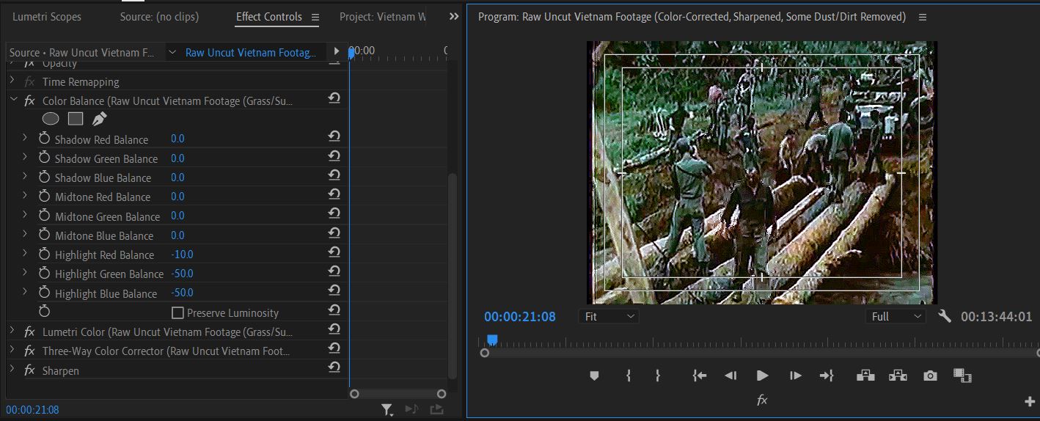Show hidden panel tabs overflow arrows

pyautogui.click(x=454, y=16)
